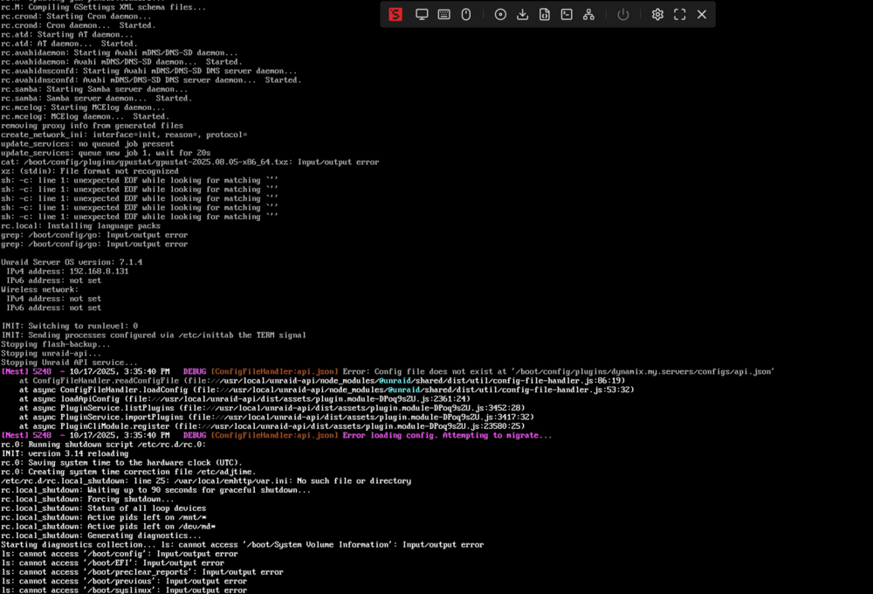Image resolution: width=873 pixels, height=594 pixels.
Task: Click 'rc.local_shutdown: Forcing shutdown...' line
Action: 87,500
